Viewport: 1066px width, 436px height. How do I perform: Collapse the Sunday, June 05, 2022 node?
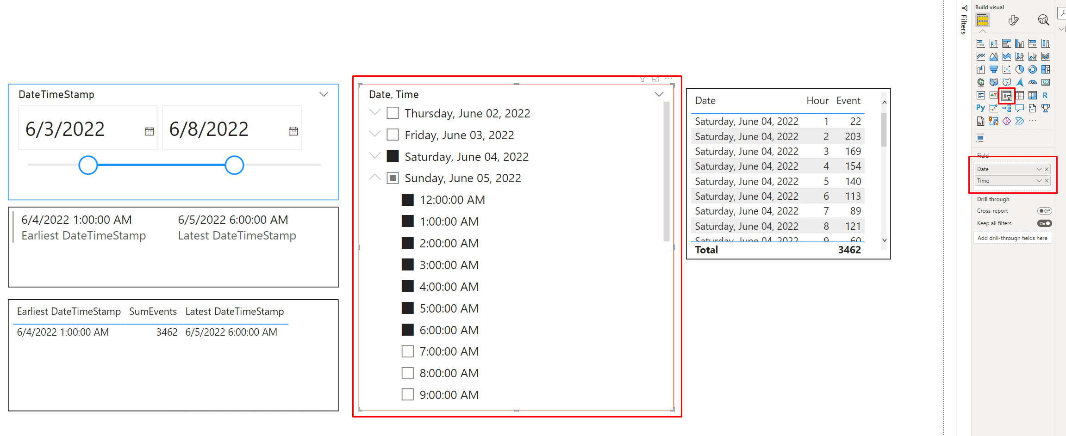click(375, 178)
